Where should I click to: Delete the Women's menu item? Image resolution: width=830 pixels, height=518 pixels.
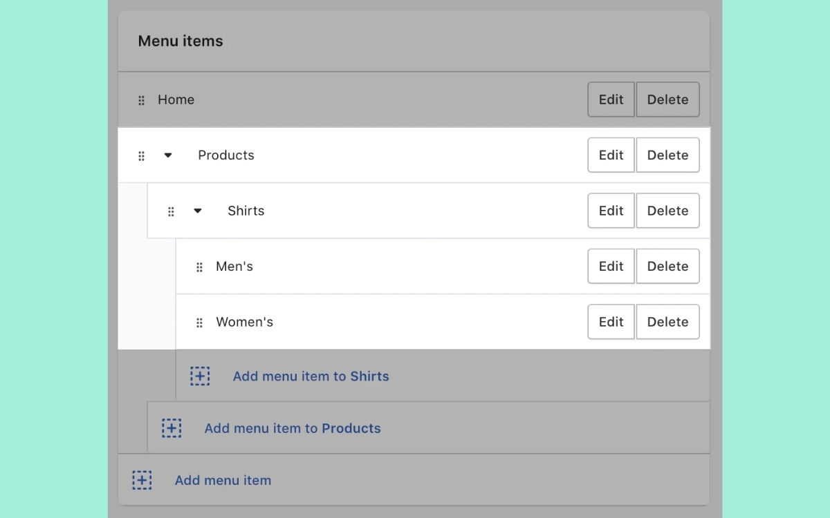(x=667, y=322)
